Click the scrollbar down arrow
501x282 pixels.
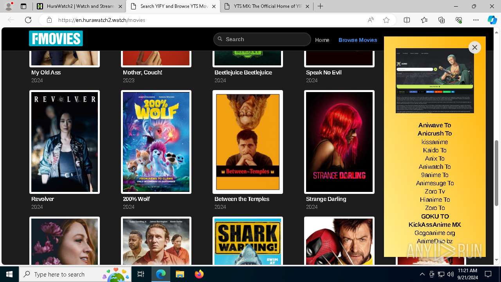[x=497, y=260]
